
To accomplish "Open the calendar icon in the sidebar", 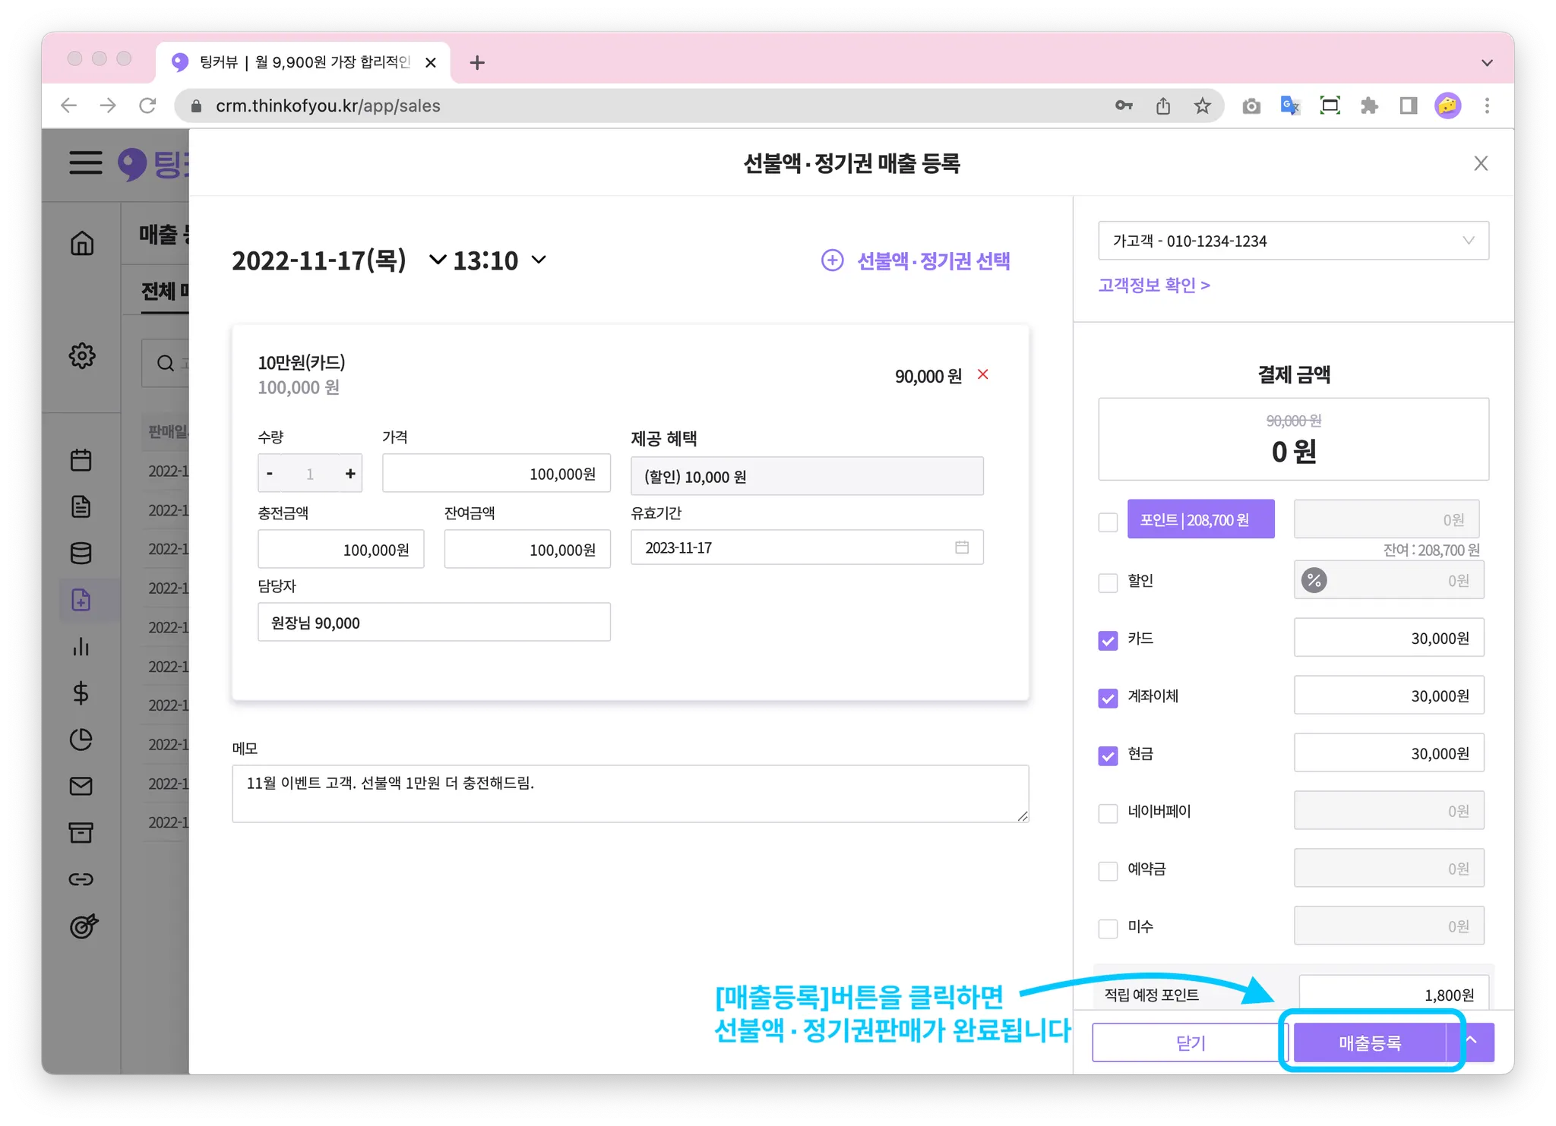I will [x=81, y=460].
